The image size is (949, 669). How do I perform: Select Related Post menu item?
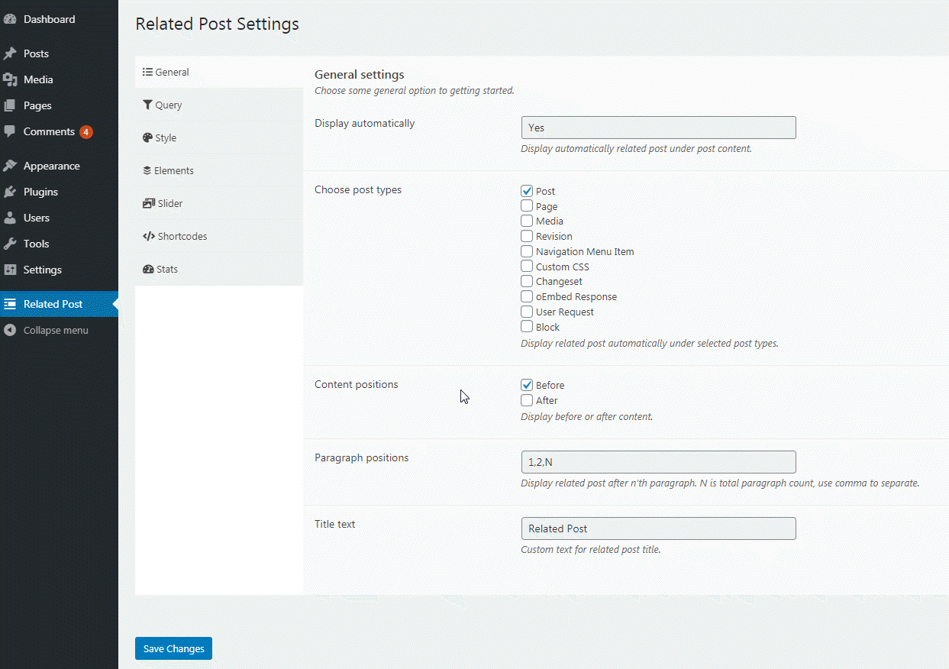pyautogui.click(x=59, y=304)
